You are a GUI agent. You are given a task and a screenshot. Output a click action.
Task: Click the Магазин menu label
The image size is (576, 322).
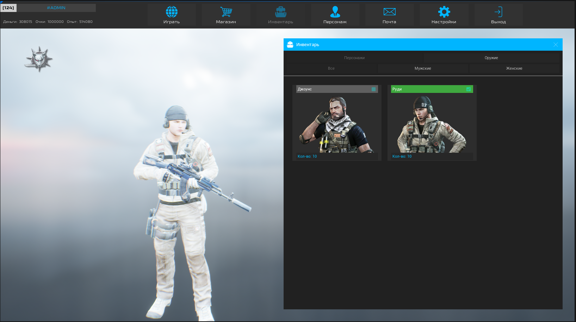226,22
